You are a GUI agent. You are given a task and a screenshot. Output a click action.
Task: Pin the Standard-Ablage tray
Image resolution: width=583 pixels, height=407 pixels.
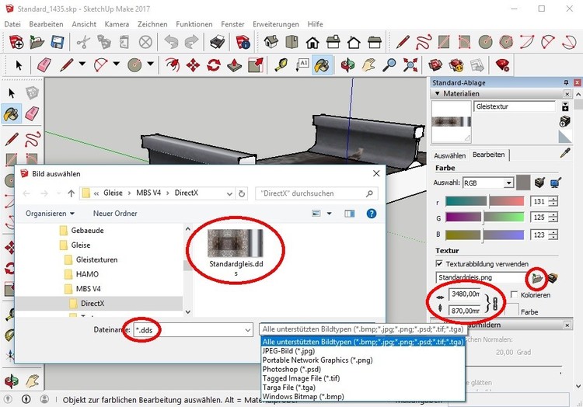point(566,82)
